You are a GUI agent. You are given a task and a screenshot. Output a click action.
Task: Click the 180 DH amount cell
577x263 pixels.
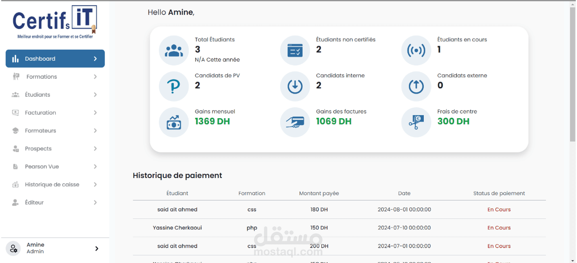pos(319,209)
